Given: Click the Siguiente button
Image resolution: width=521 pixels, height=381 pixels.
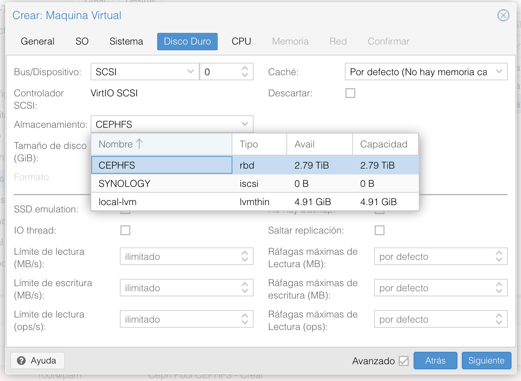Looking at the screenshot, I should coord(486,361).
